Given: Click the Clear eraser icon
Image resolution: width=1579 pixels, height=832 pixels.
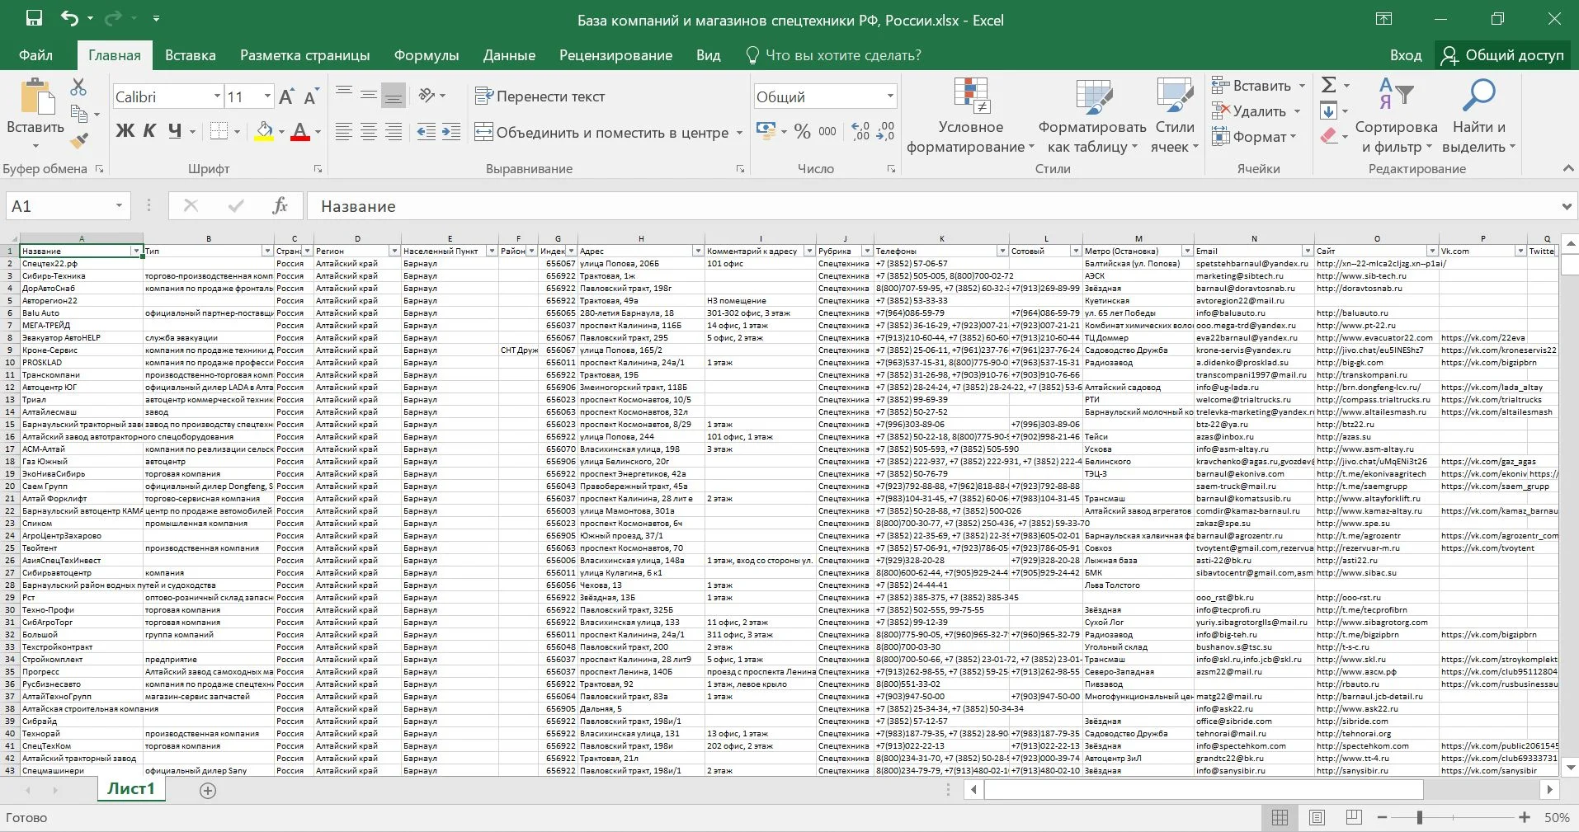Looking at the screenshot, I should click(x=1328, y=136).
